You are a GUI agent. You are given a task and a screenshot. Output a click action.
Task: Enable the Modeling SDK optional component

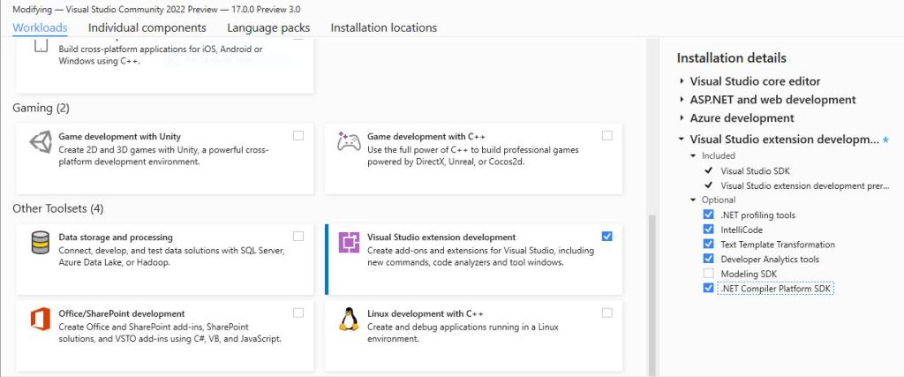point(708,274)
